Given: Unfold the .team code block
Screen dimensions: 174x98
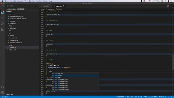Looking at the screenshot, I should pos(45,34).
